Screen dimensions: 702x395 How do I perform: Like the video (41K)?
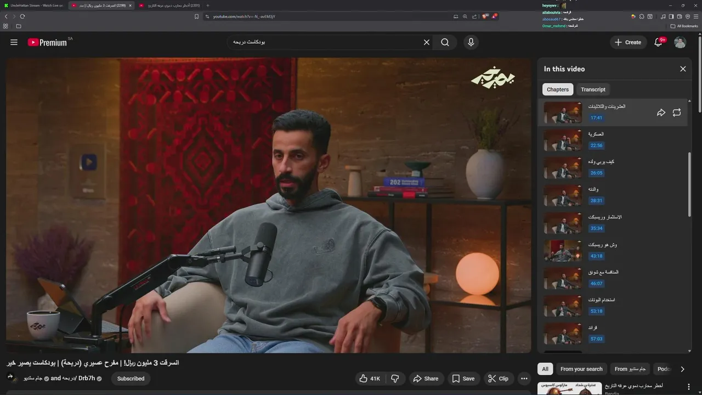pos(369,379)
